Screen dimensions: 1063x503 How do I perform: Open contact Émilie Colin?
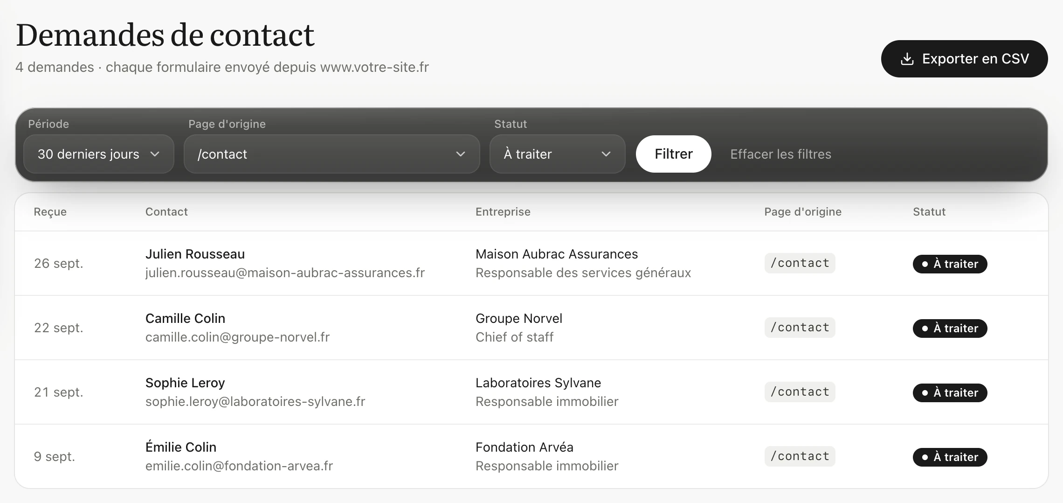181,447
